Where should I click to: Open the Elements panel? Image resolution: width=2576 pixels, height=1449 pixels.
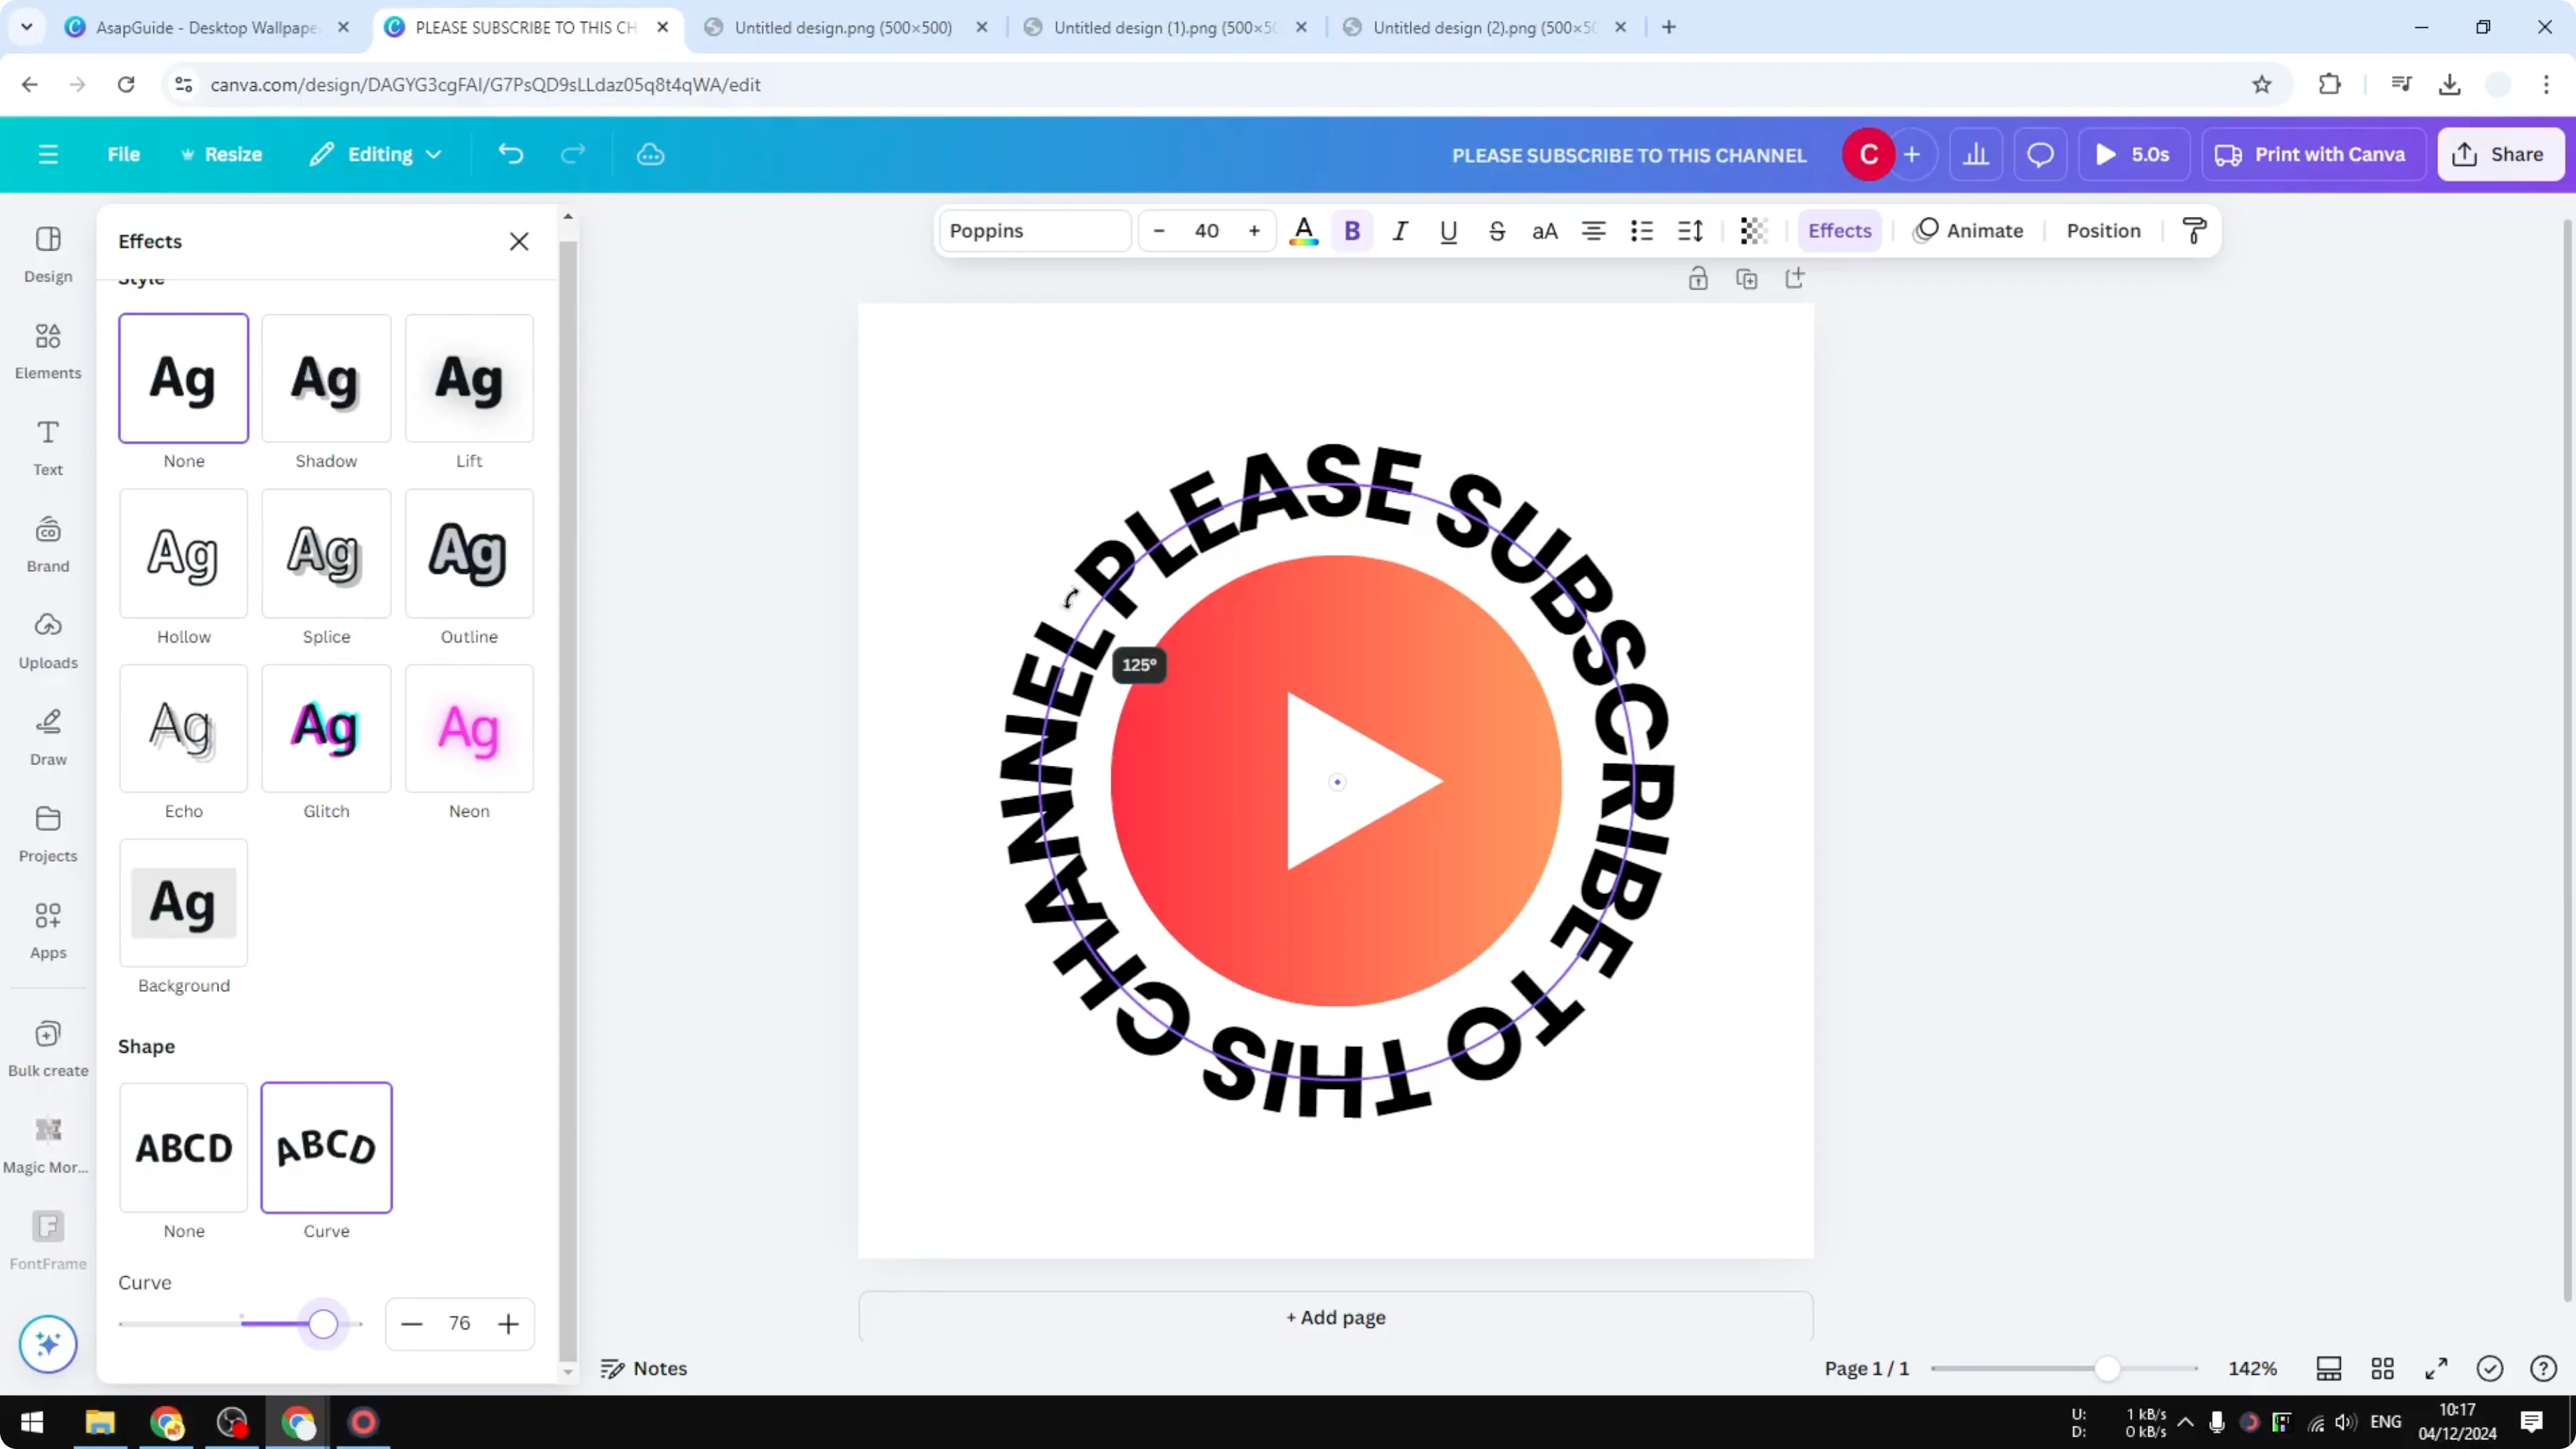[x=47, y=350]
